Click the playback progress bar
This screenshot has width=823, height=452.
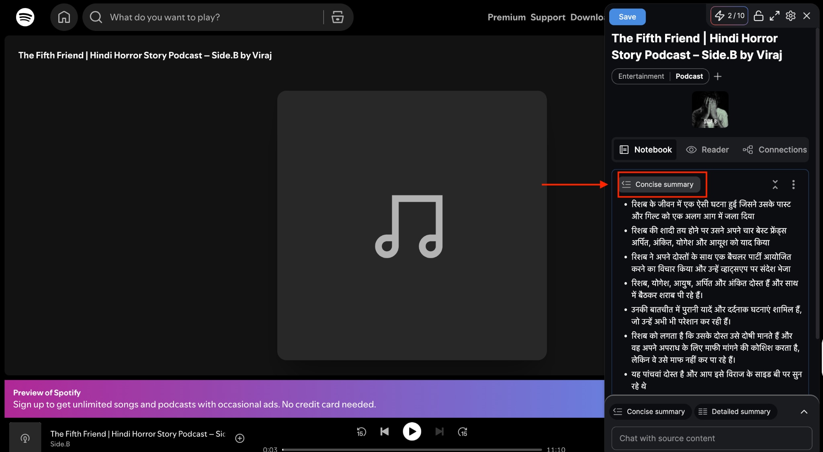click(x=412, y=450)
